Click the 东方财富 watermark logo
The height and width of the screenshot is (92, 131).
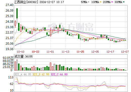pyautogui.click(x=71, y=27)
